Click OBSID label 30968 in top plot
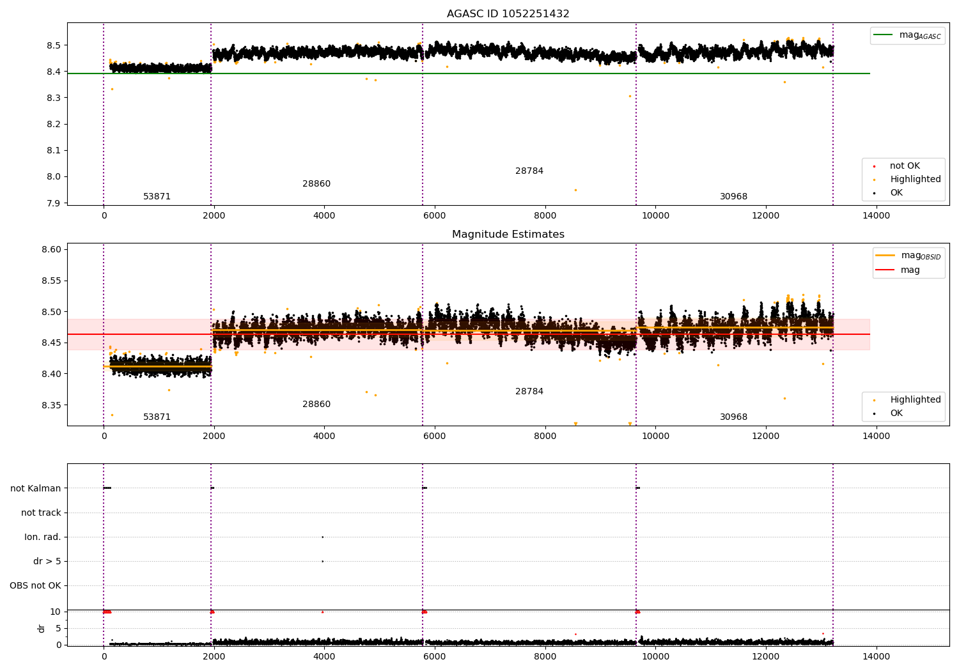 click(734, 197)
